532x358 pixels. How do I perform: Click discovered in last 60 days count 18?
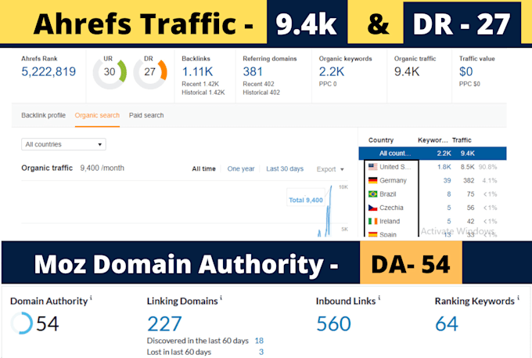[x=259, y=341]
